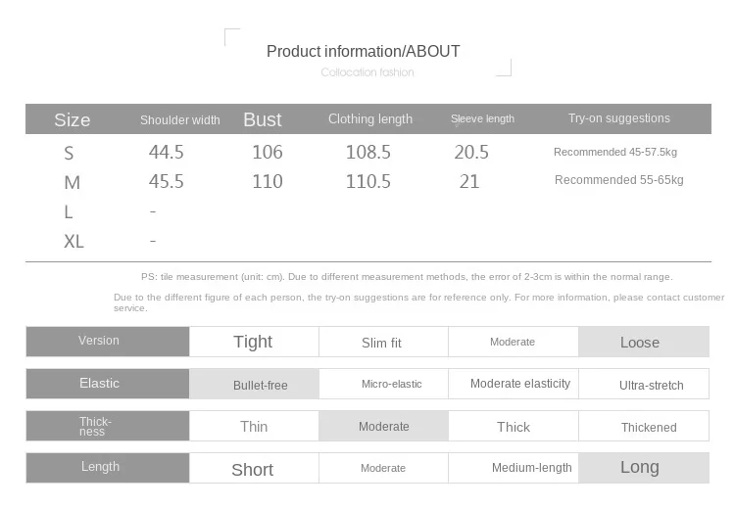735x509 pixels.
Task: Select the Tight version option
Action: point(253,342)
